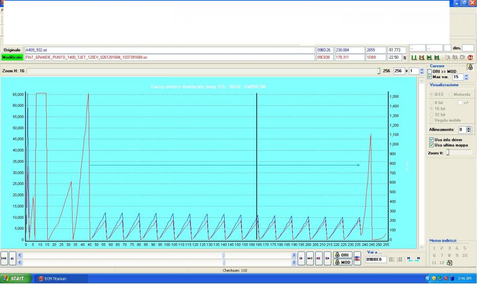Uncheck the Max var. checkbox

(x=430, y=77)
